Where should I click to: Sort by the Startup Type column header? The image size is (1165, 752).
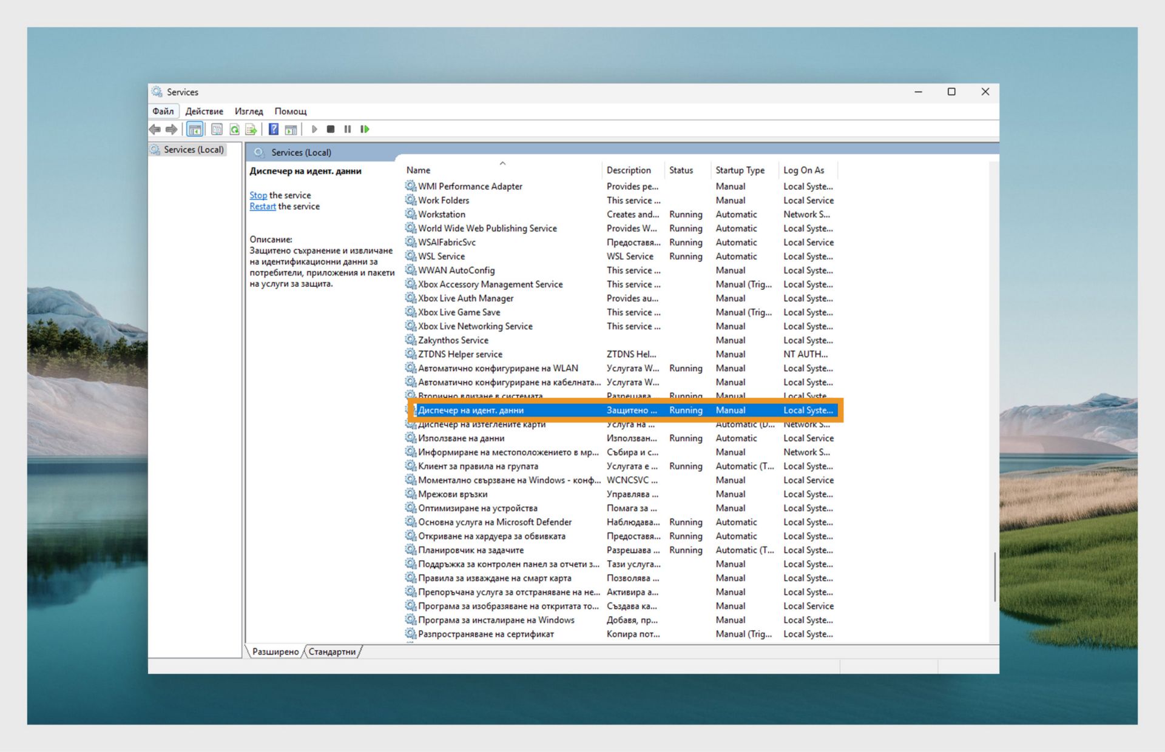pos(740,170)
